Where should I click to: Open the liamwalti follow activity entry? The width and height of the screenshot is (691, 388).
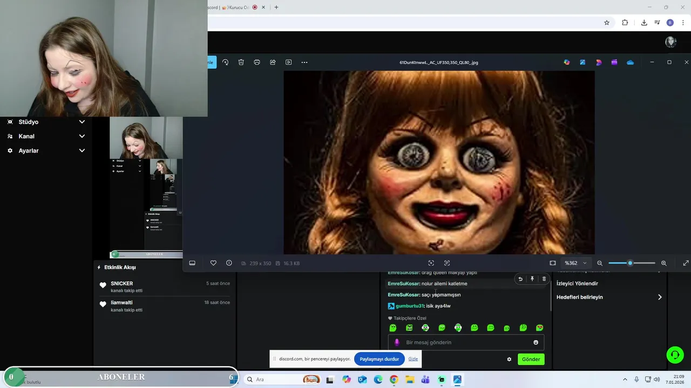[x=165, y=306]
